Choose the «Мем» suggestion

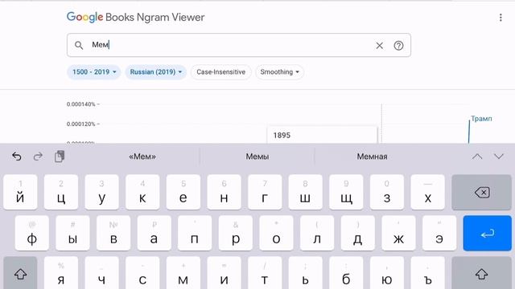142,157
